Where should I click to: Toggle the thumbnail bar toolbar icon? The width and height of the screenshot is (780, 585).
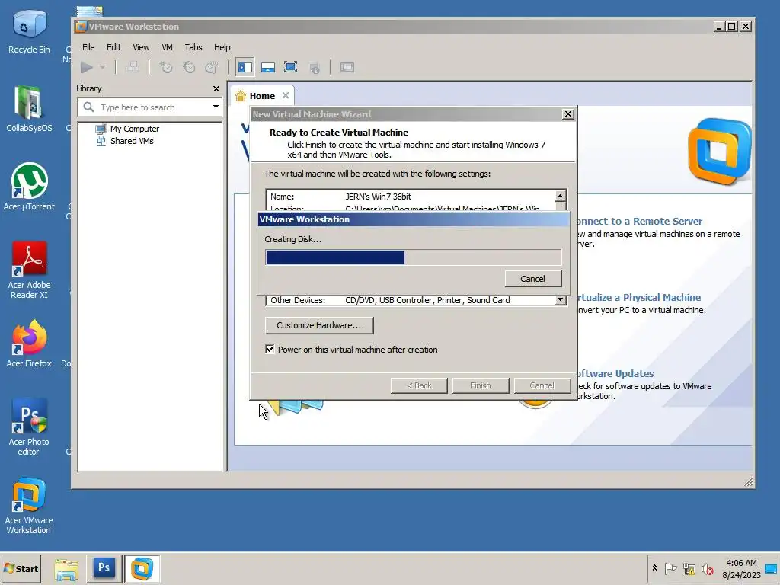tap(267, 67)
